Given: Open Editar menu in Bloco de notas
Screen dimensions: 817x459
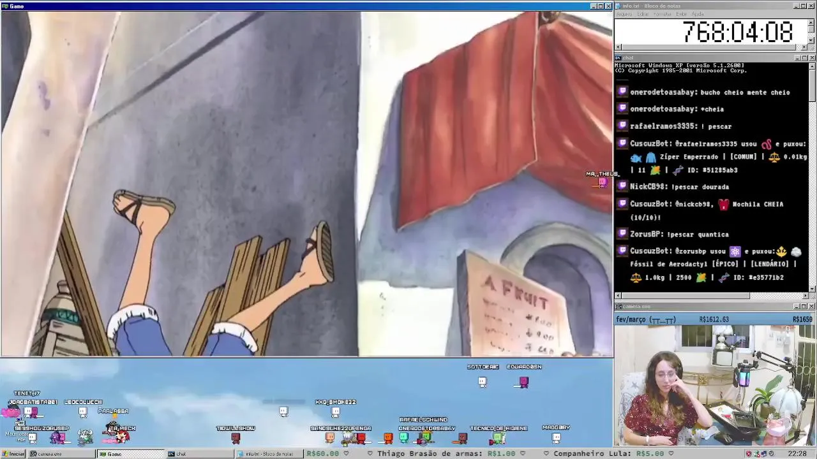Looking at the screenshot, I should pos(643,14).
